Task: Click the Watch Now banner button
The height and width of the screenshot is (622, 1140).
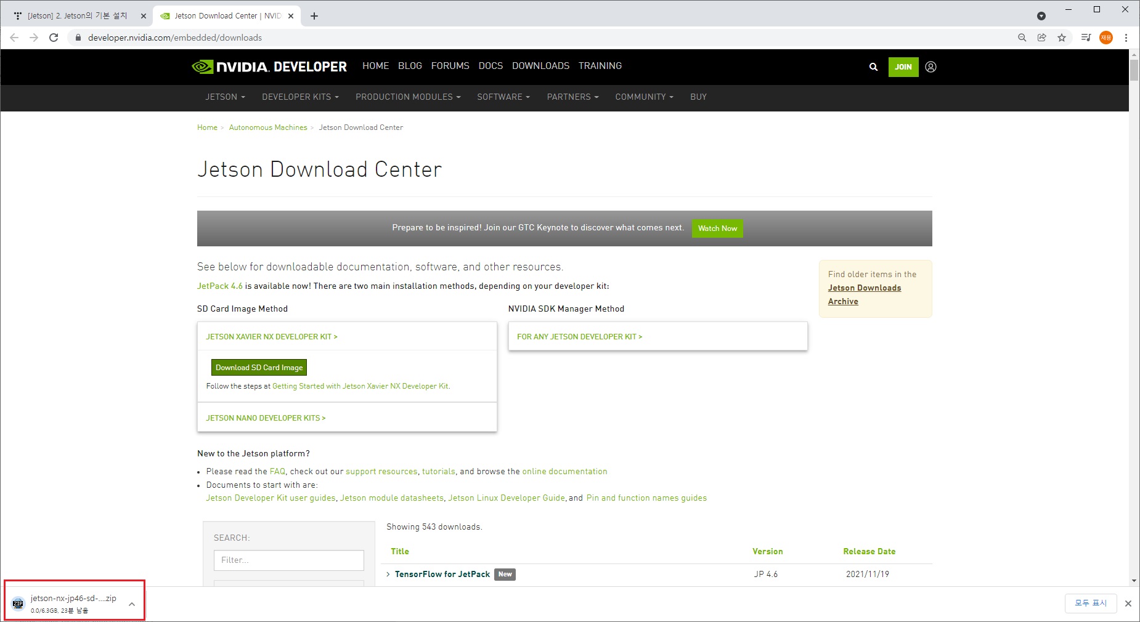Action: pos(717,228)
